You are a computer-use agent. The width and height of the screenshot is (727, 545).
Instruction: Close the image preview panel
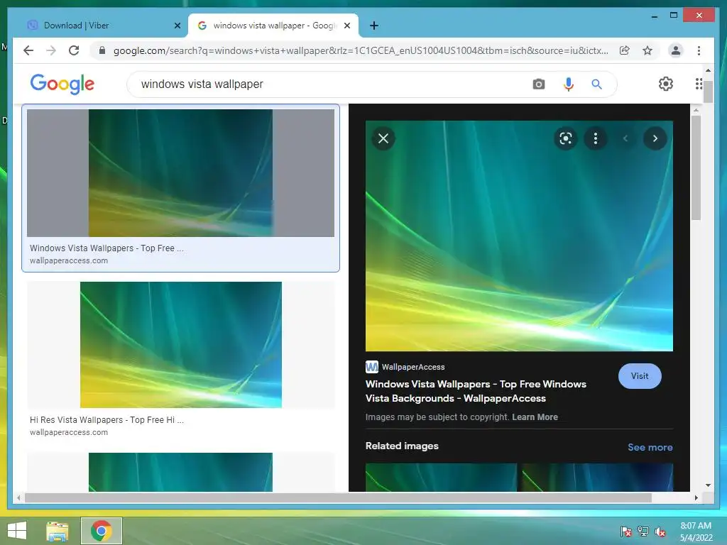point(383,138)
